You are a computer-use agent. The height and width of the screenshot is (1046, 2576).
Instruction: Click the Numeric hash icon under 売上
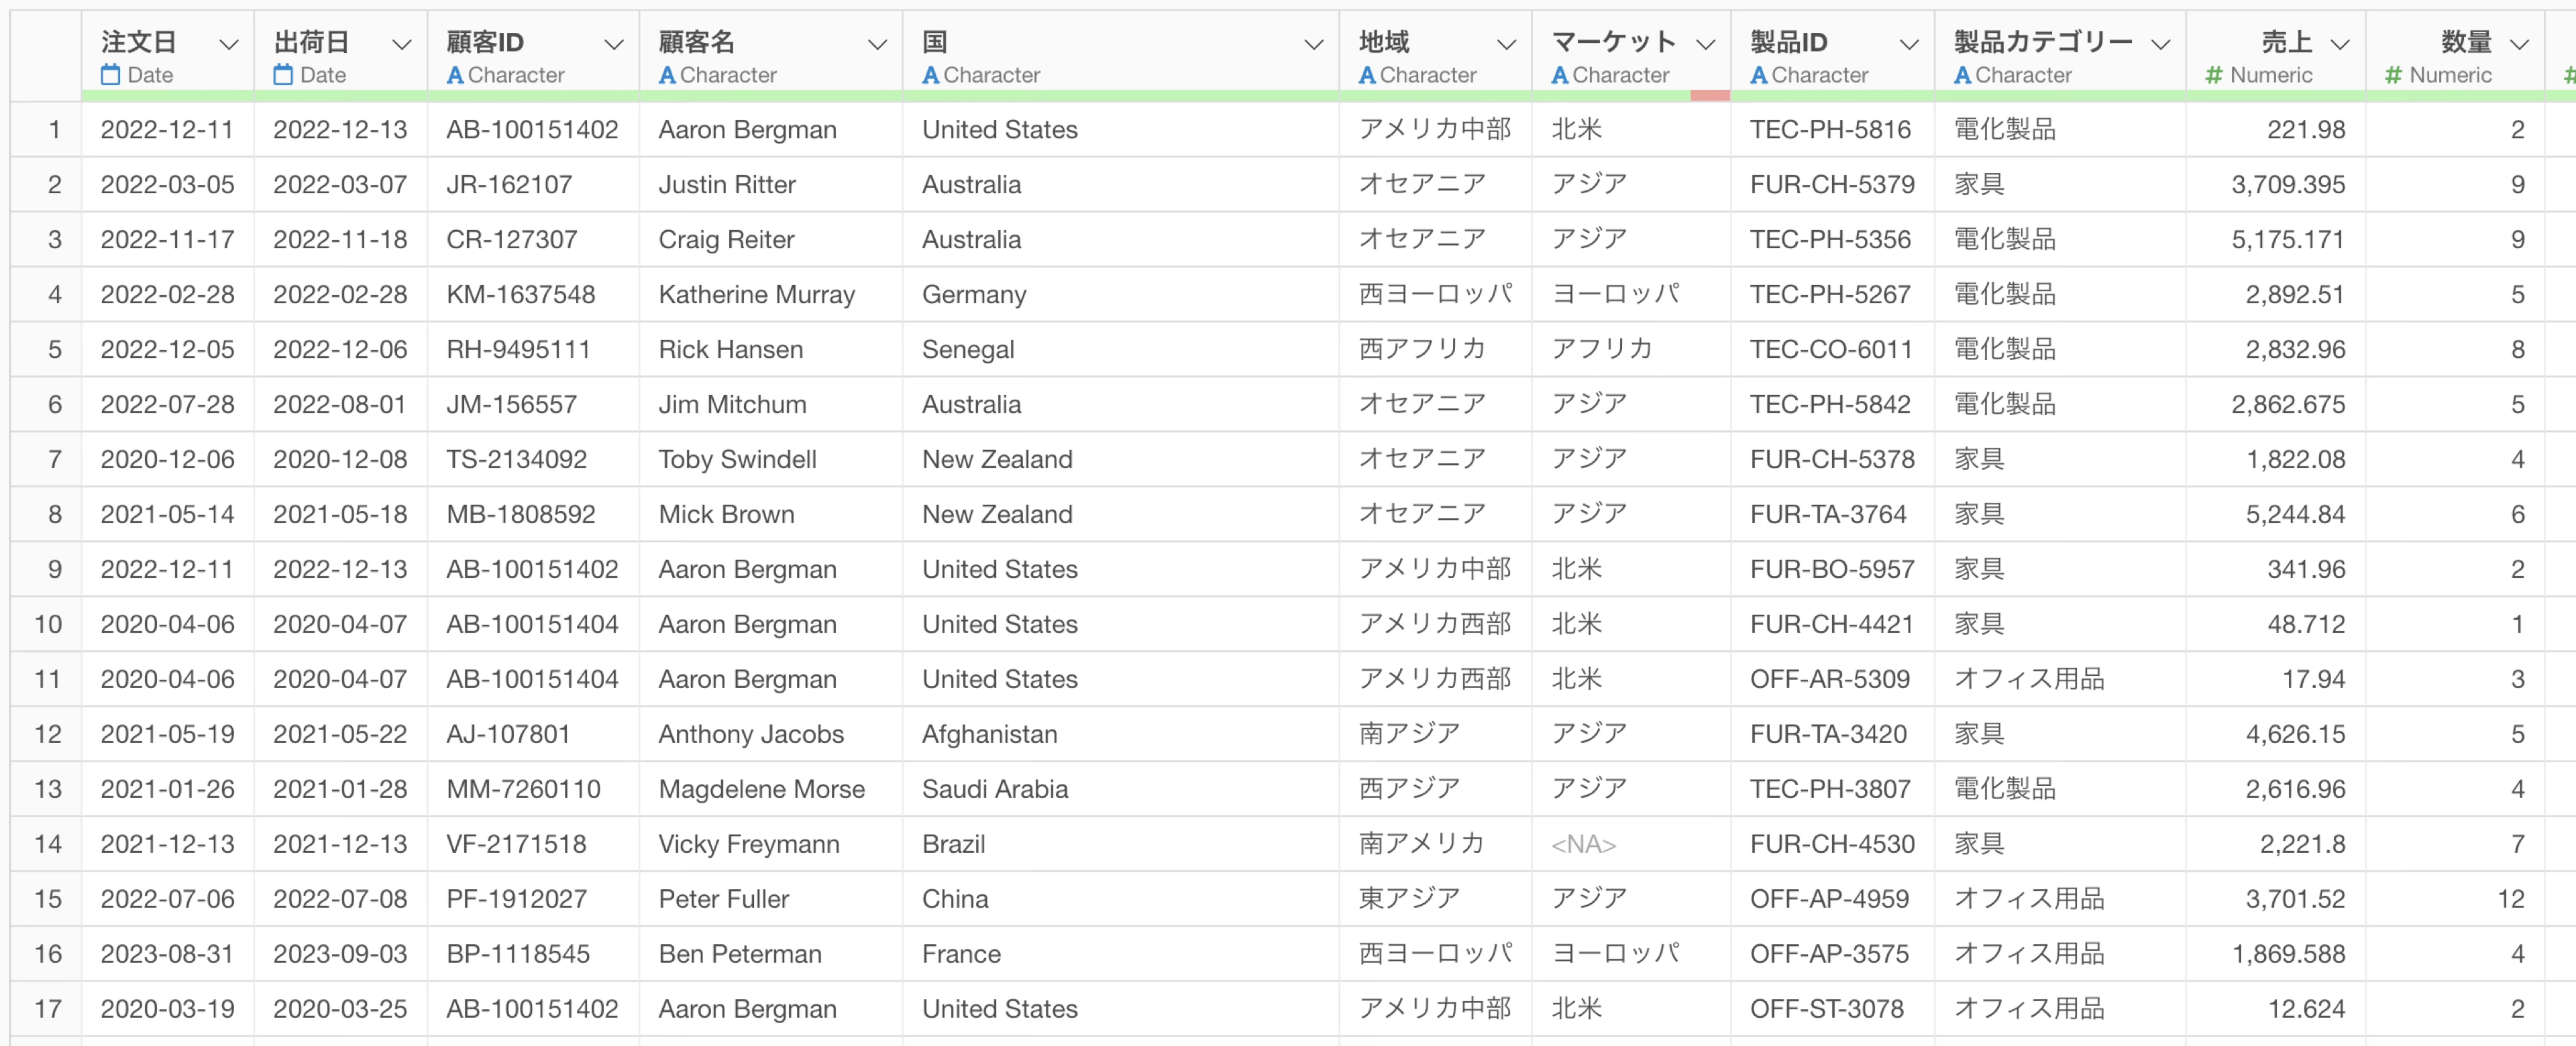pos(2214,75)
